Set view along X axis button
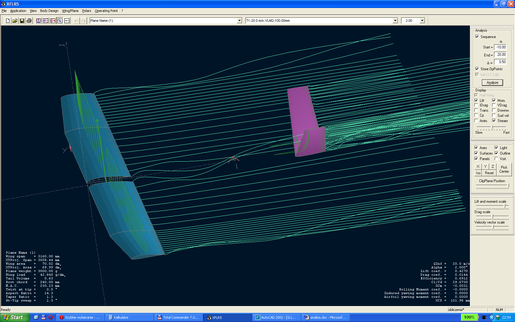Image resolution: width=515 pixels, height=322 pixels. coord(478,166)
